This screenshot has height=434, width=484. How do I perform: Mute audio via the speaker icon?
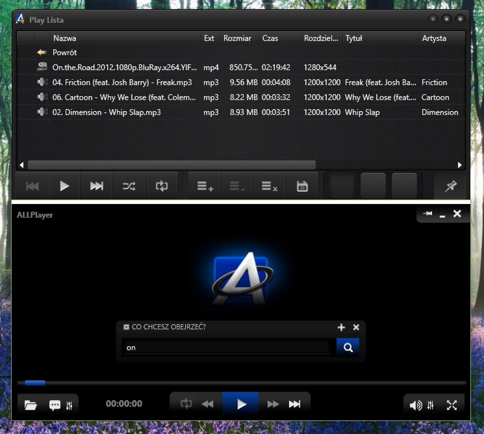pyautogui.click(x=415, y=405)
